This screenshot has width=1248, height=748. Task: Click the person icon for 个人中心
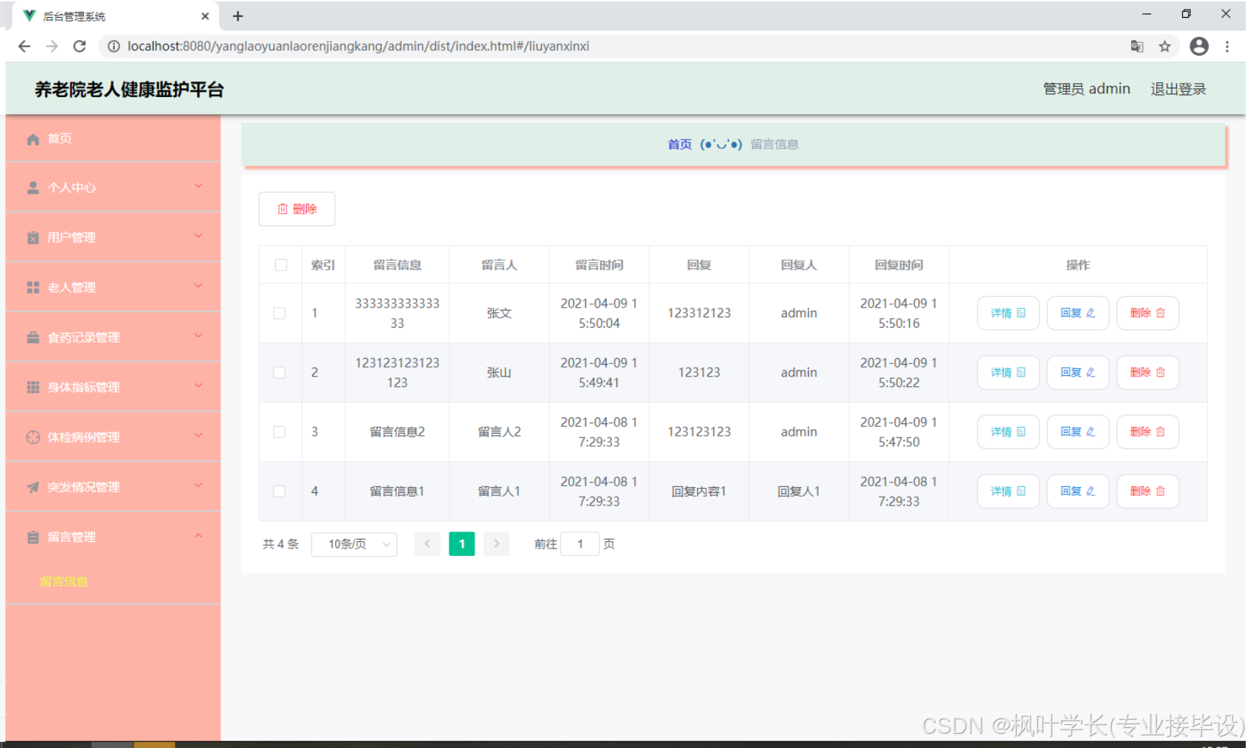click(x=33, y=188)
